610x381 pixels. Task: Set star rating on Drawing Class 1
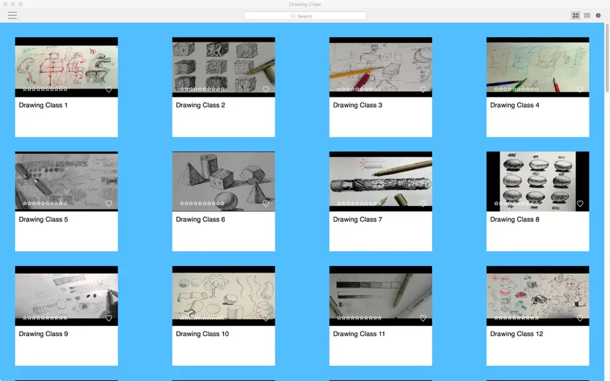click(45, 89)
